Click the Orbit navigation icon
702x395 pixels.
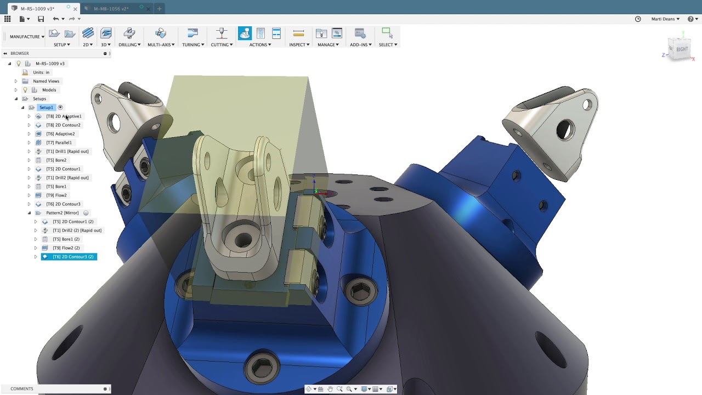(309, 389)
